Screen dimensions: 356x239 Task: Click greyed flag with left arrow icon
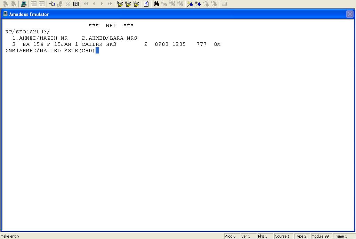206,4
